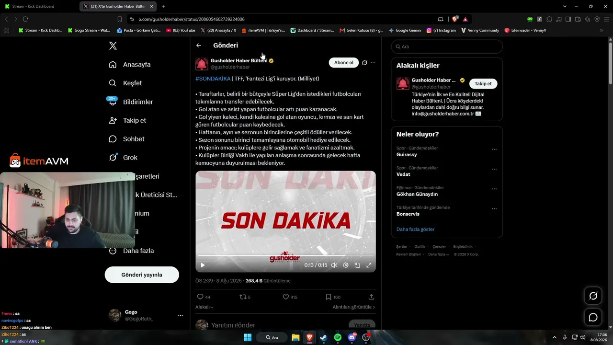
Task: Show hidden system tray icons
Action: coord(555,337)
